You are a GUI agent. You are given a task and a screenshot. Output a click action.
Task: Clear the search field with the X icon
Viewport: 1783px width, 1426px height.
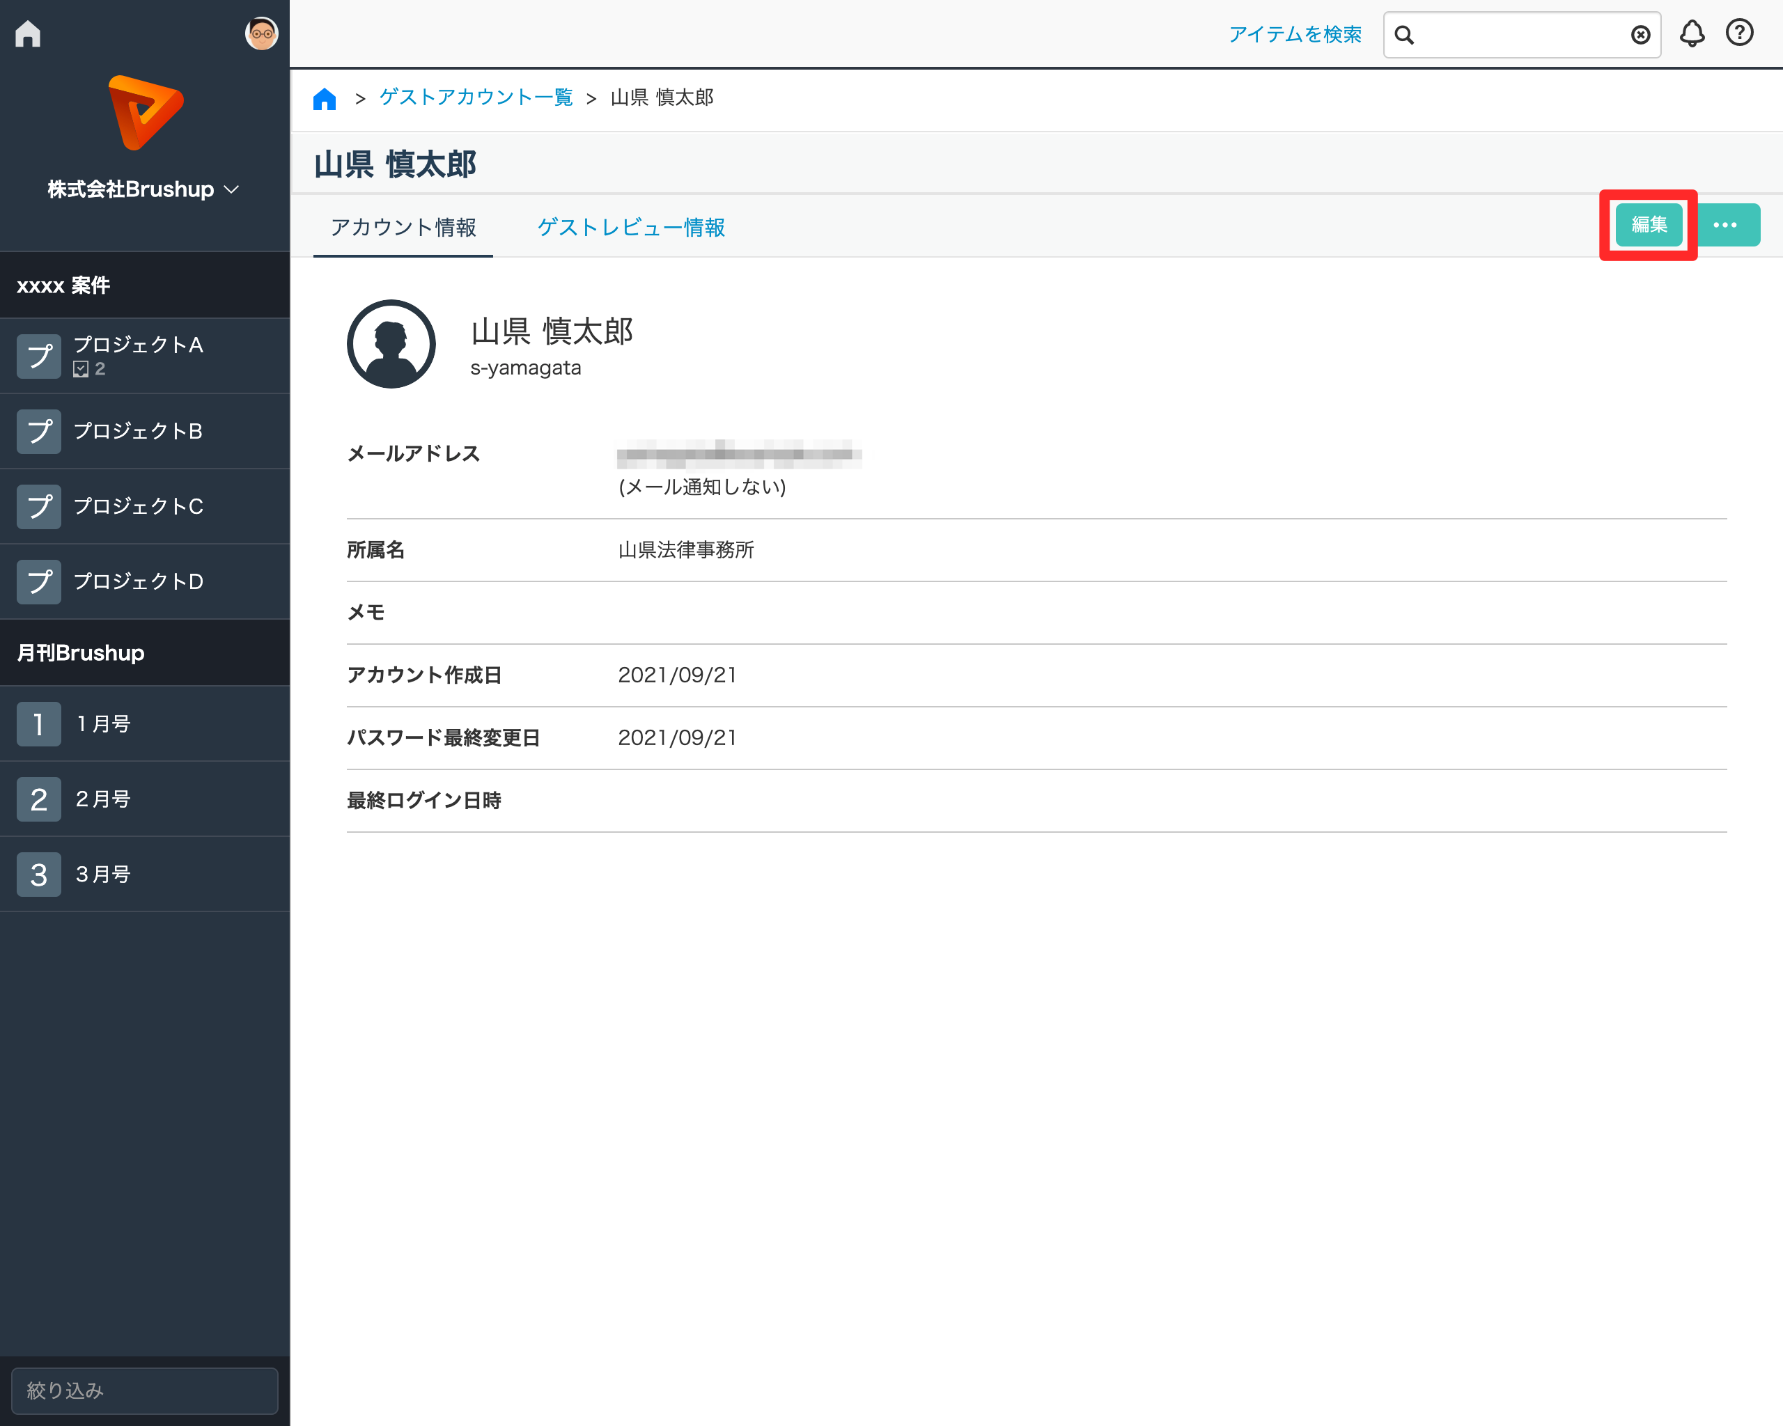point(1641,35)
